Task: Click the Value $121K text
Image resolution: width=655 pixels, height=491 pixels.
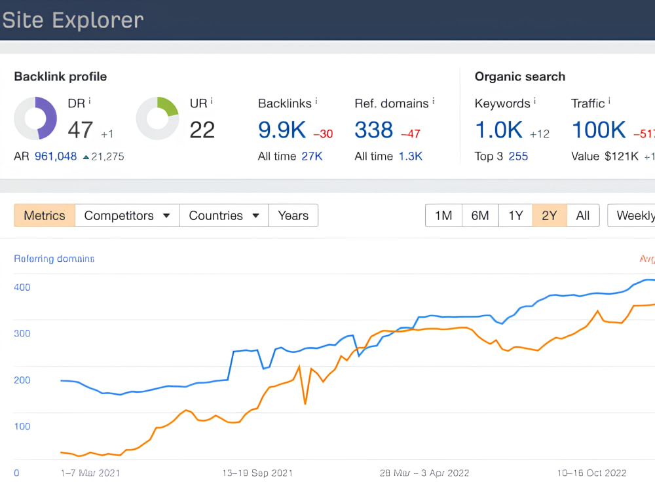Action: [605, 156]
